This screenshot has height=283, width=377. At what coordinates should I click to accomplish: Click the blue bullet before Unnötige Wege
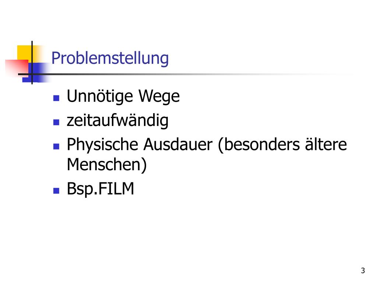(x=56, y=98)
